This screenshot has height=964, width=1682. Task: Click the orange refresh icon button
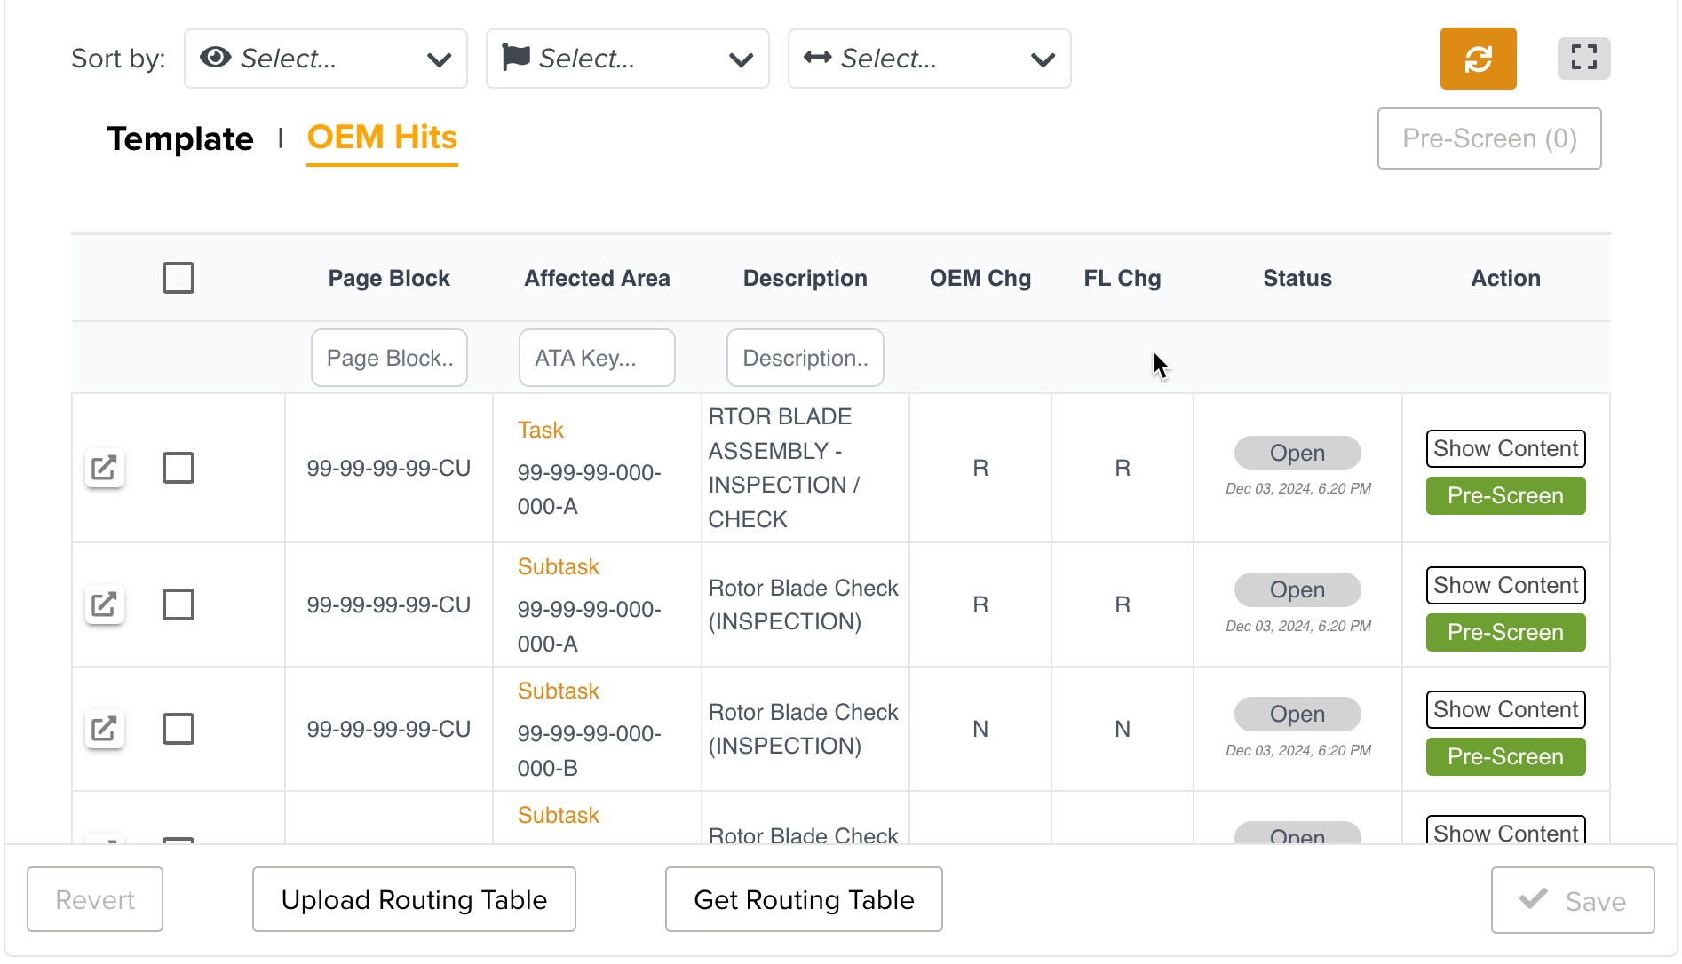[1477, 59]
